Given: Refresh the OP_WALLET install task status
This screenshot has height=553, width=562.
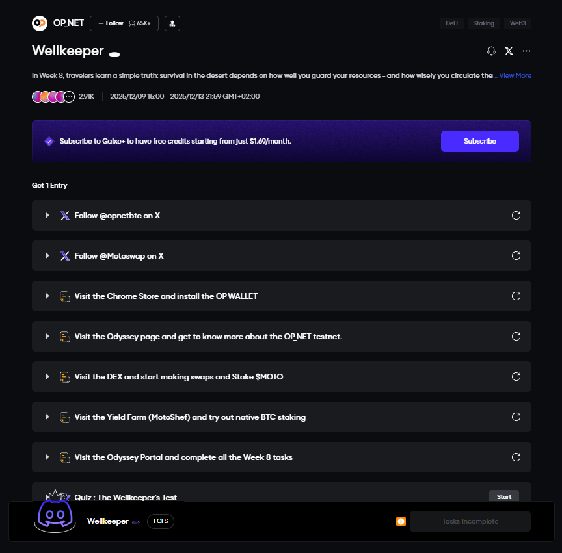Looking at the screenshot, I should [516, 296].
